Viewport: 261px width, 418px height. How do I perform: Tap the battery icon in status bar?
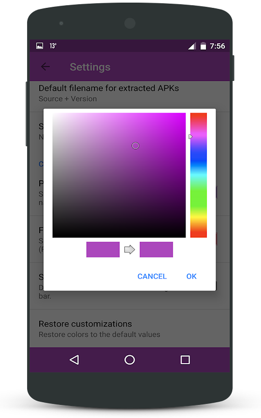click(203, 46)
